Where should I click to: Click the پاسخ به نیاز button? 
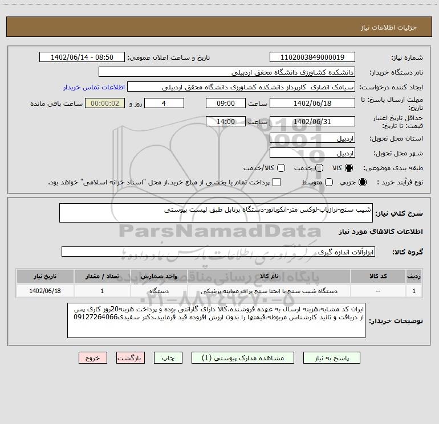tap(332, 358)
